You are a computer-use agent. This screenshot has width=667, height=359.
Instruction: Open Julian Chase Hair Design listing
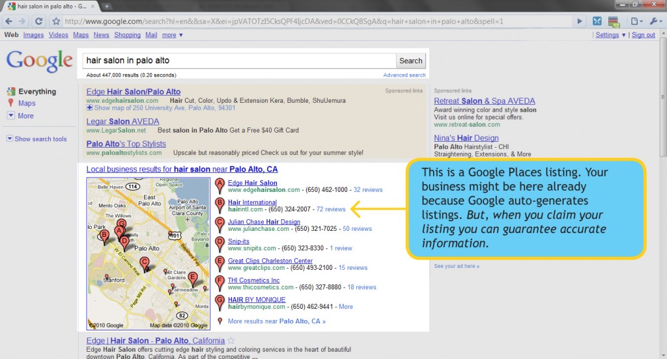pyautogui.click(x=264, y=222)
